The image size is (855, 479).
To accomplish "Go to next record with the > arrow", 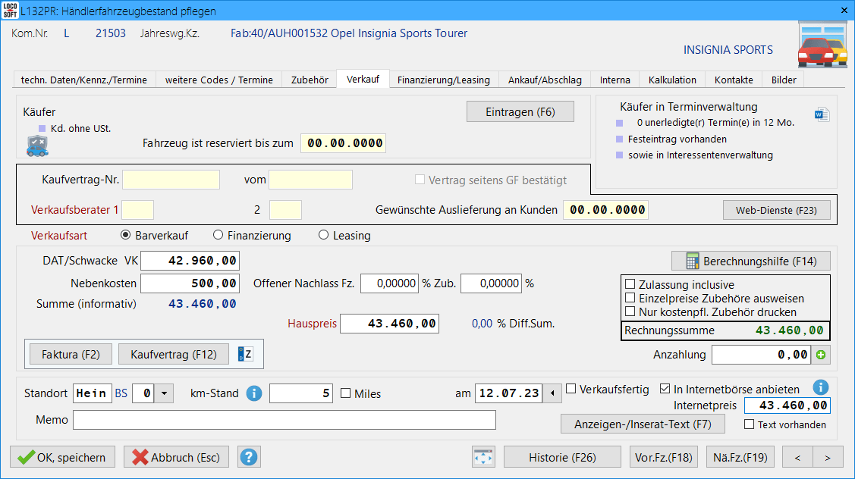I will click(827, 457).
